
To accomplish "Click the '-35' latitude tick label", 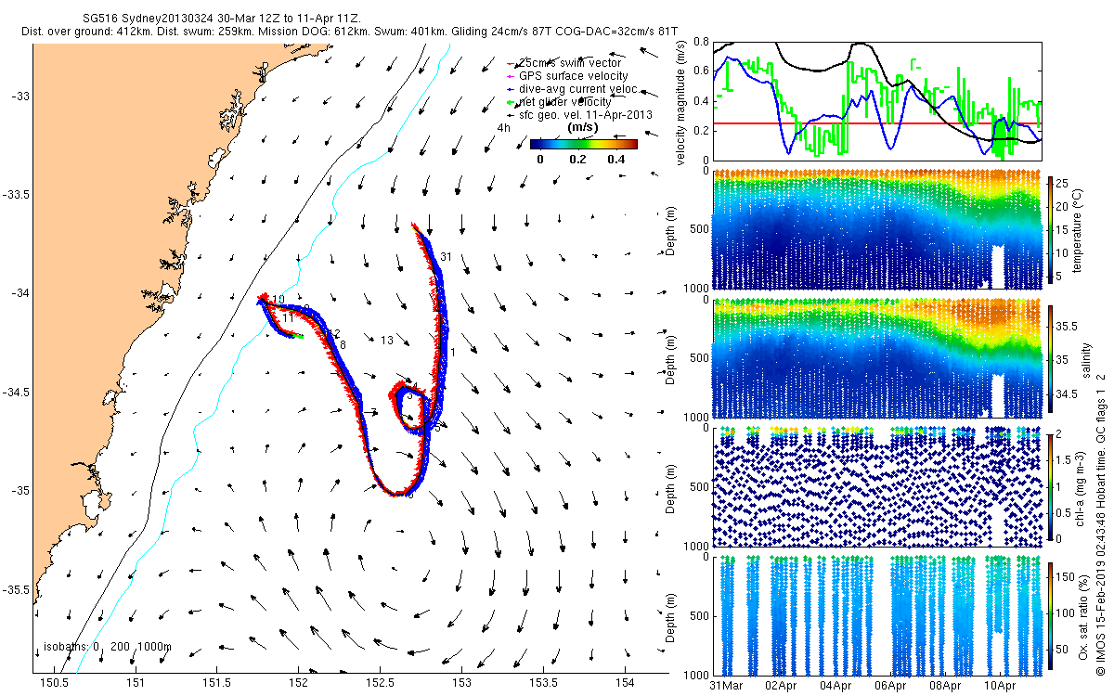I will 19,491.
